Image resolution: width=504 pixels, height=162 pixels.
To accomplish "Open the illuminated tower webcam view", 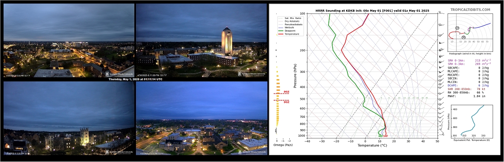I will pos(201,40).
